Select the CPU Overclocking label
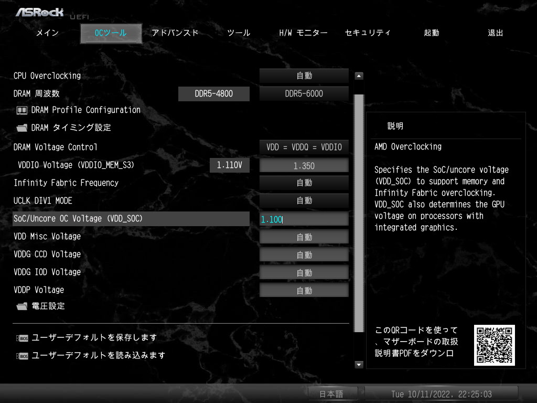Viewport: 537px width, 403px height. [47, 76]
